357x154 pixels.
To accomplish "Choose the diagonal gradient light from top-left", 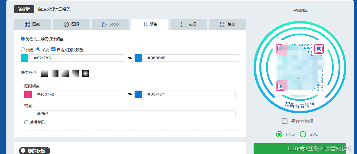I will [x=65, y=73].
